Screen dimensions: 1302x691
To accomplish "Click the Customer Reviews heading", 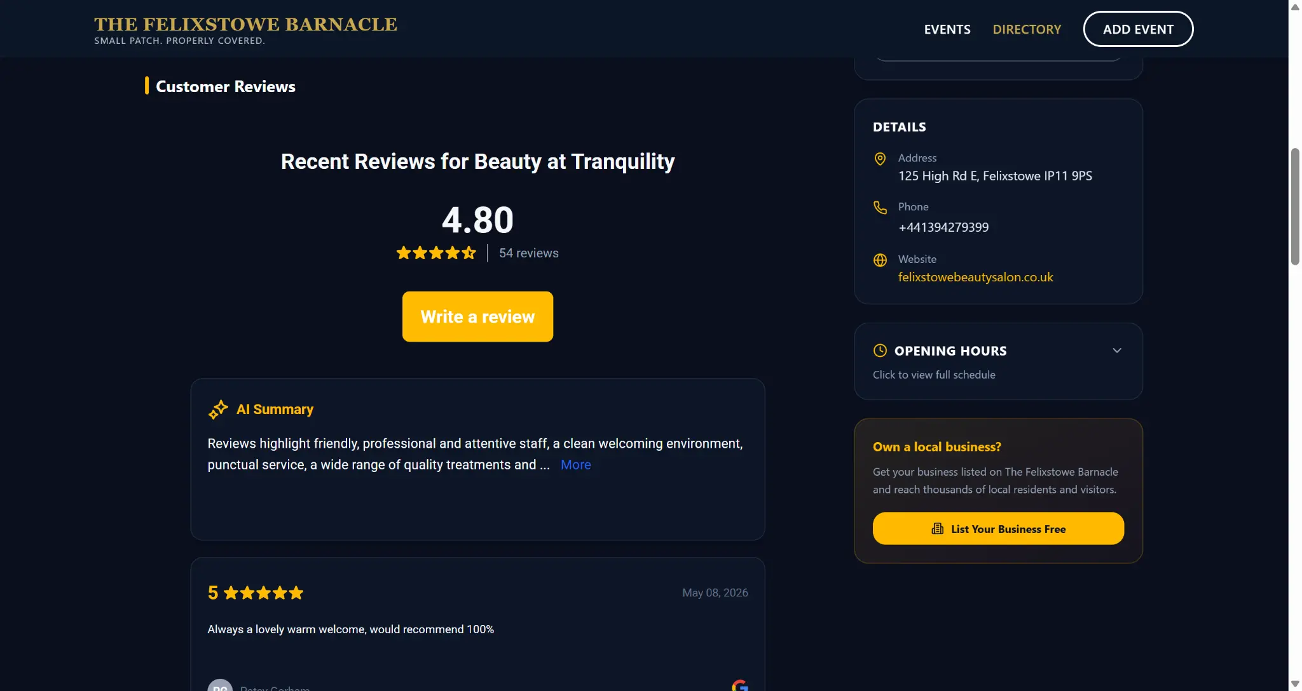I will pyautogui.click(x=226, y=86).
